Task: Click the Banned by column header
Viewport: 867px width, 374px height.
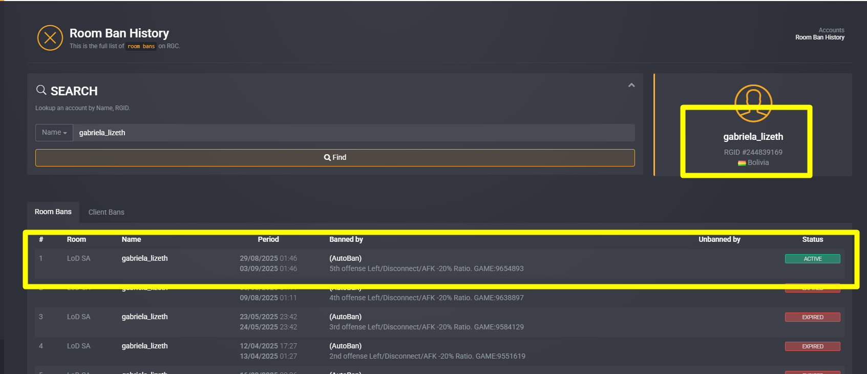Action: [346, 239]
